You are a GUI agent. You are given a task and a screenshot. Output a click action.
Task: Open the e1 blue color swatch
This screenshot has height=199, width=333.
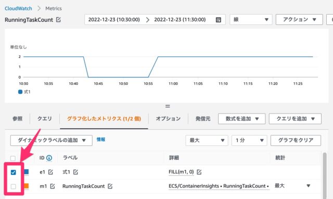coord(27,172)
